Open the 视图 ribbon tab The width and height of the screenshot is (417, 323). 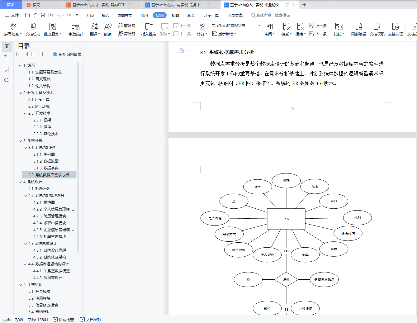175,15
